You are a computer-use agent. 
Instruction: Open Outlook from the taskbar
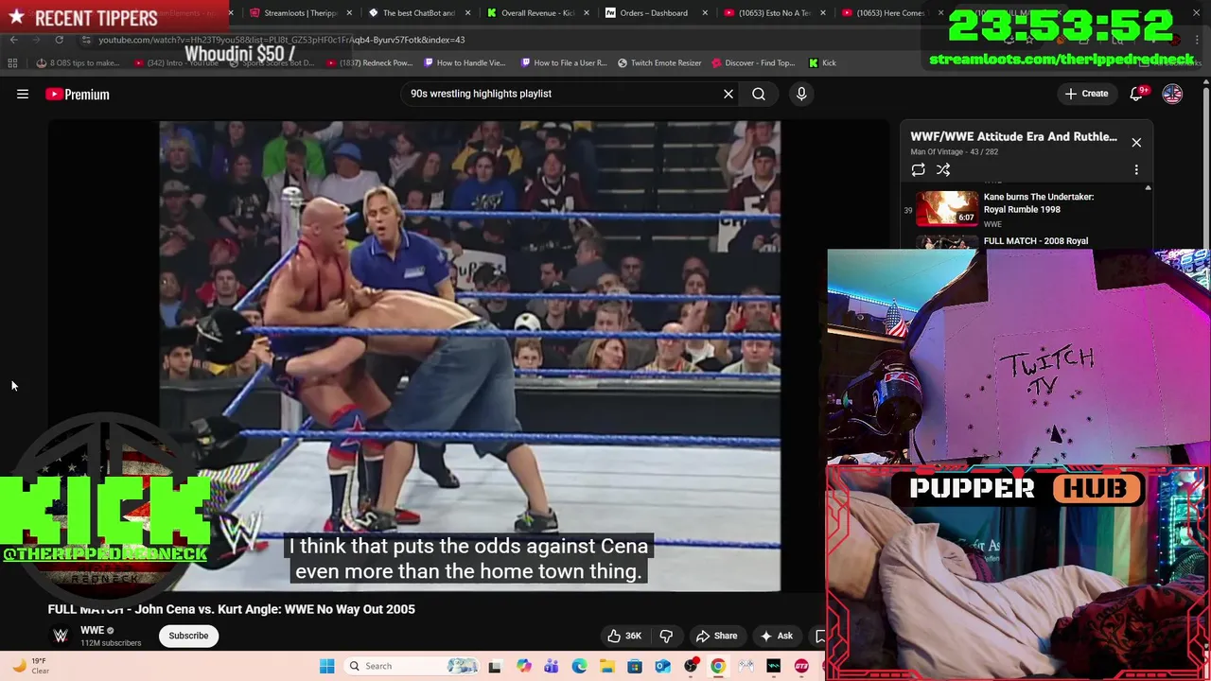click(x=662, y=666)
